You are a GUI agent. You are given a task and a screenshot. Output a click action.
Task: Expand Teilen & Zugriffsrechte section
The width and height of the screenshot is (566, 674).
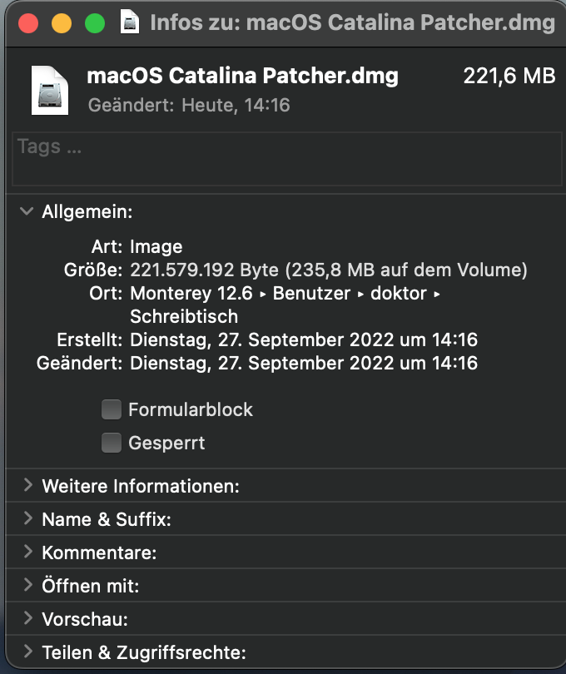point(27,652)
